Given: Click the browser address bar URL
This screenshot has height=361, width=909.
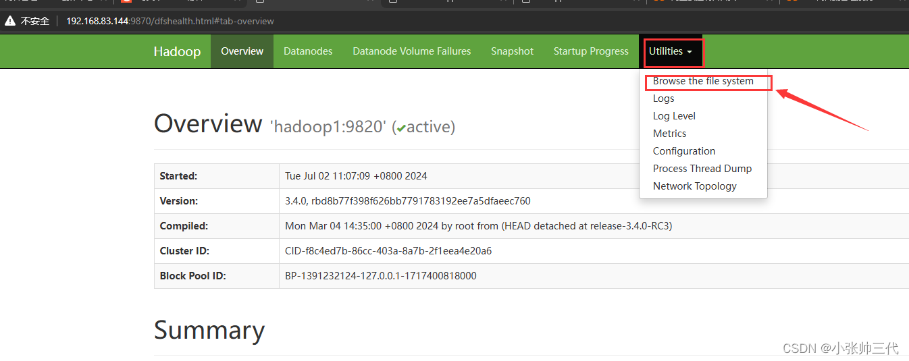Looking at the screenshot, I should pos(170,21).
